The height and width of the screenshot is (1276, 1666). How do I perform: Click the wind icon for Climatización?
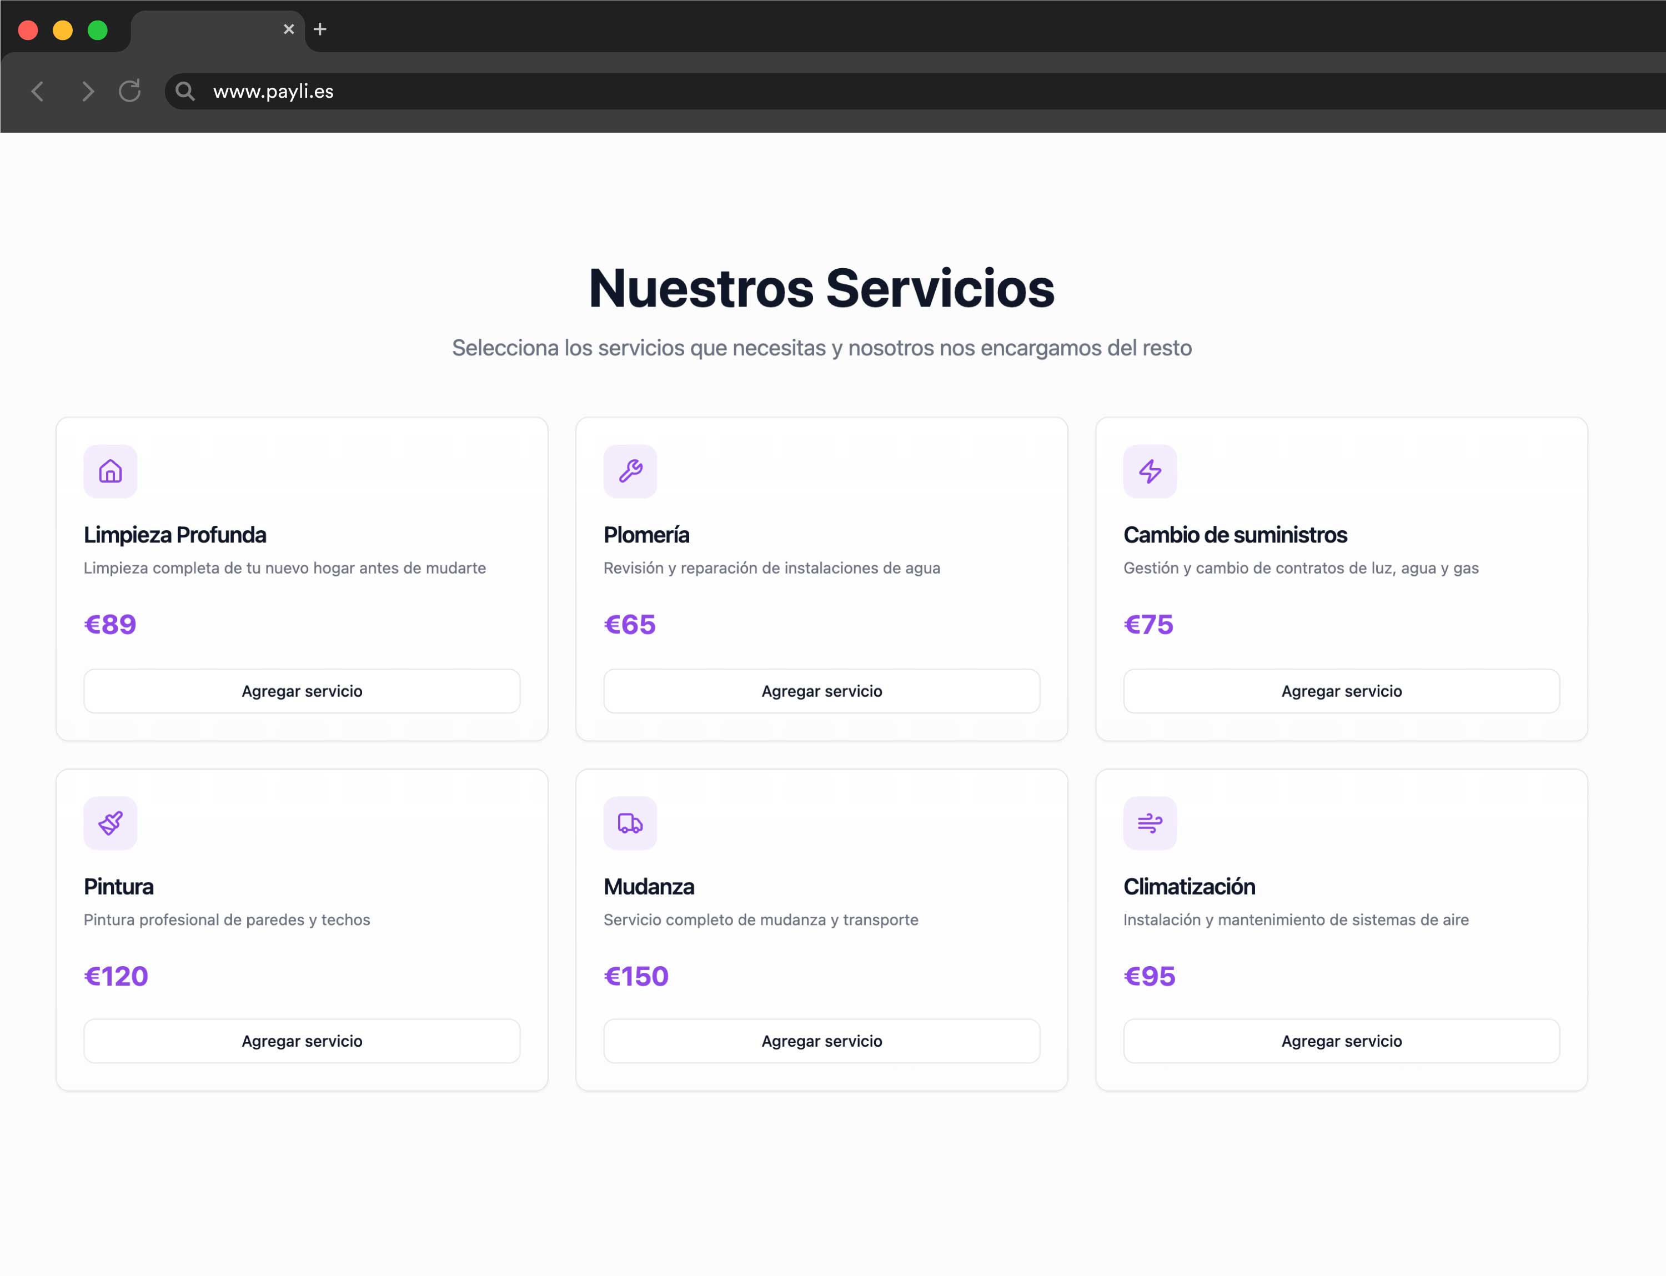[x=1150, y=822]
